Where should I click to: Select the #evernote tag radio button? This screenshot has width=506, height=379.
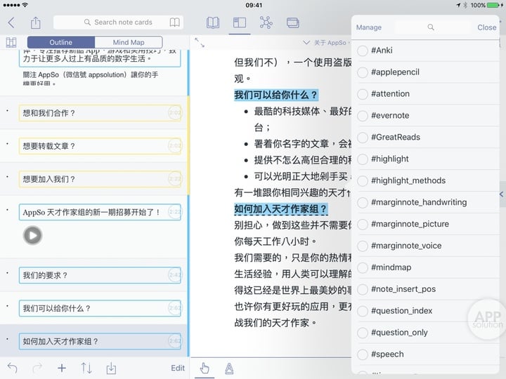point(363,116)
